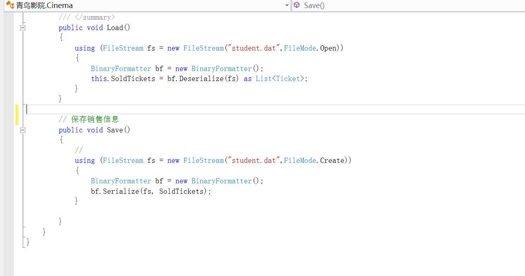
Task: Click the empty comment line in Save()
Action: [79, 150]
